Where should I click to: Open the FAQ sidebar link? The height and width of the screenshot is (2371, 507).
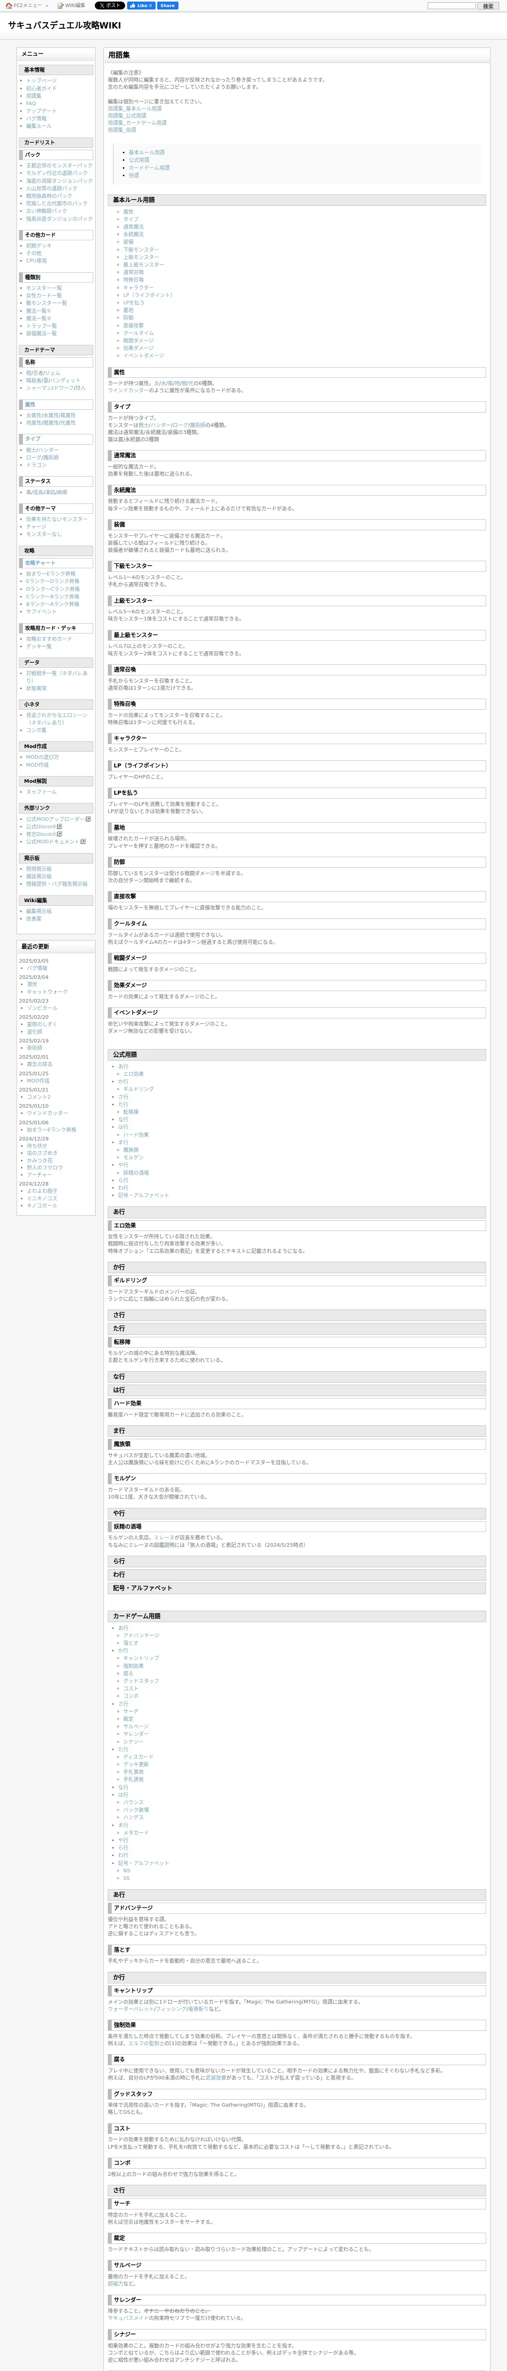31,103
